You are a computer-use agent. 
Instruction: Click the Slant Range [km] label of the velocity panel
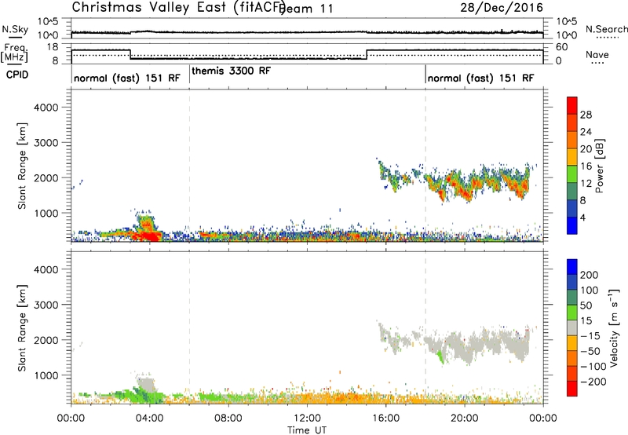point(22,327)
